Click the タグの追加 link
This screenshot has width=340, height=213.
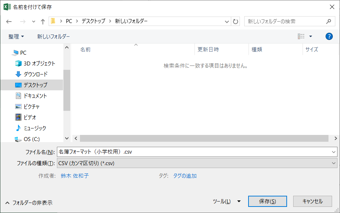185,176
